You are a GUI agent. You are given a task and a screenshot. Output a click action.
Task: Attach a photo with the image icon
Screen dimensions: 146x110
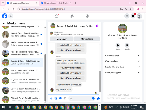(56, 98)
